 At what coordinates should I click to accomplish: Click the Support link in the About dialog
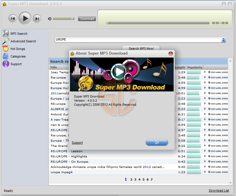[77, 143]
